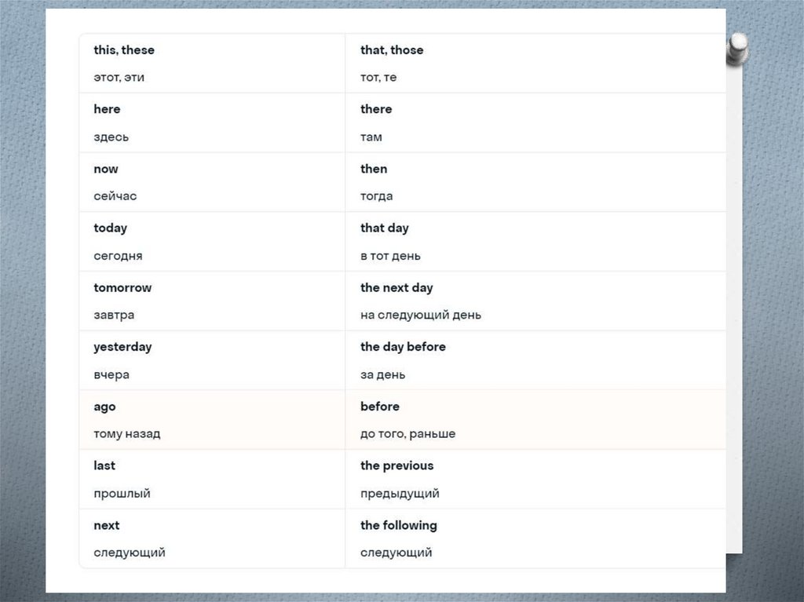Click 'the next day' phrase
This screenshot has height=602, width=804.
(x=397, y=288)
